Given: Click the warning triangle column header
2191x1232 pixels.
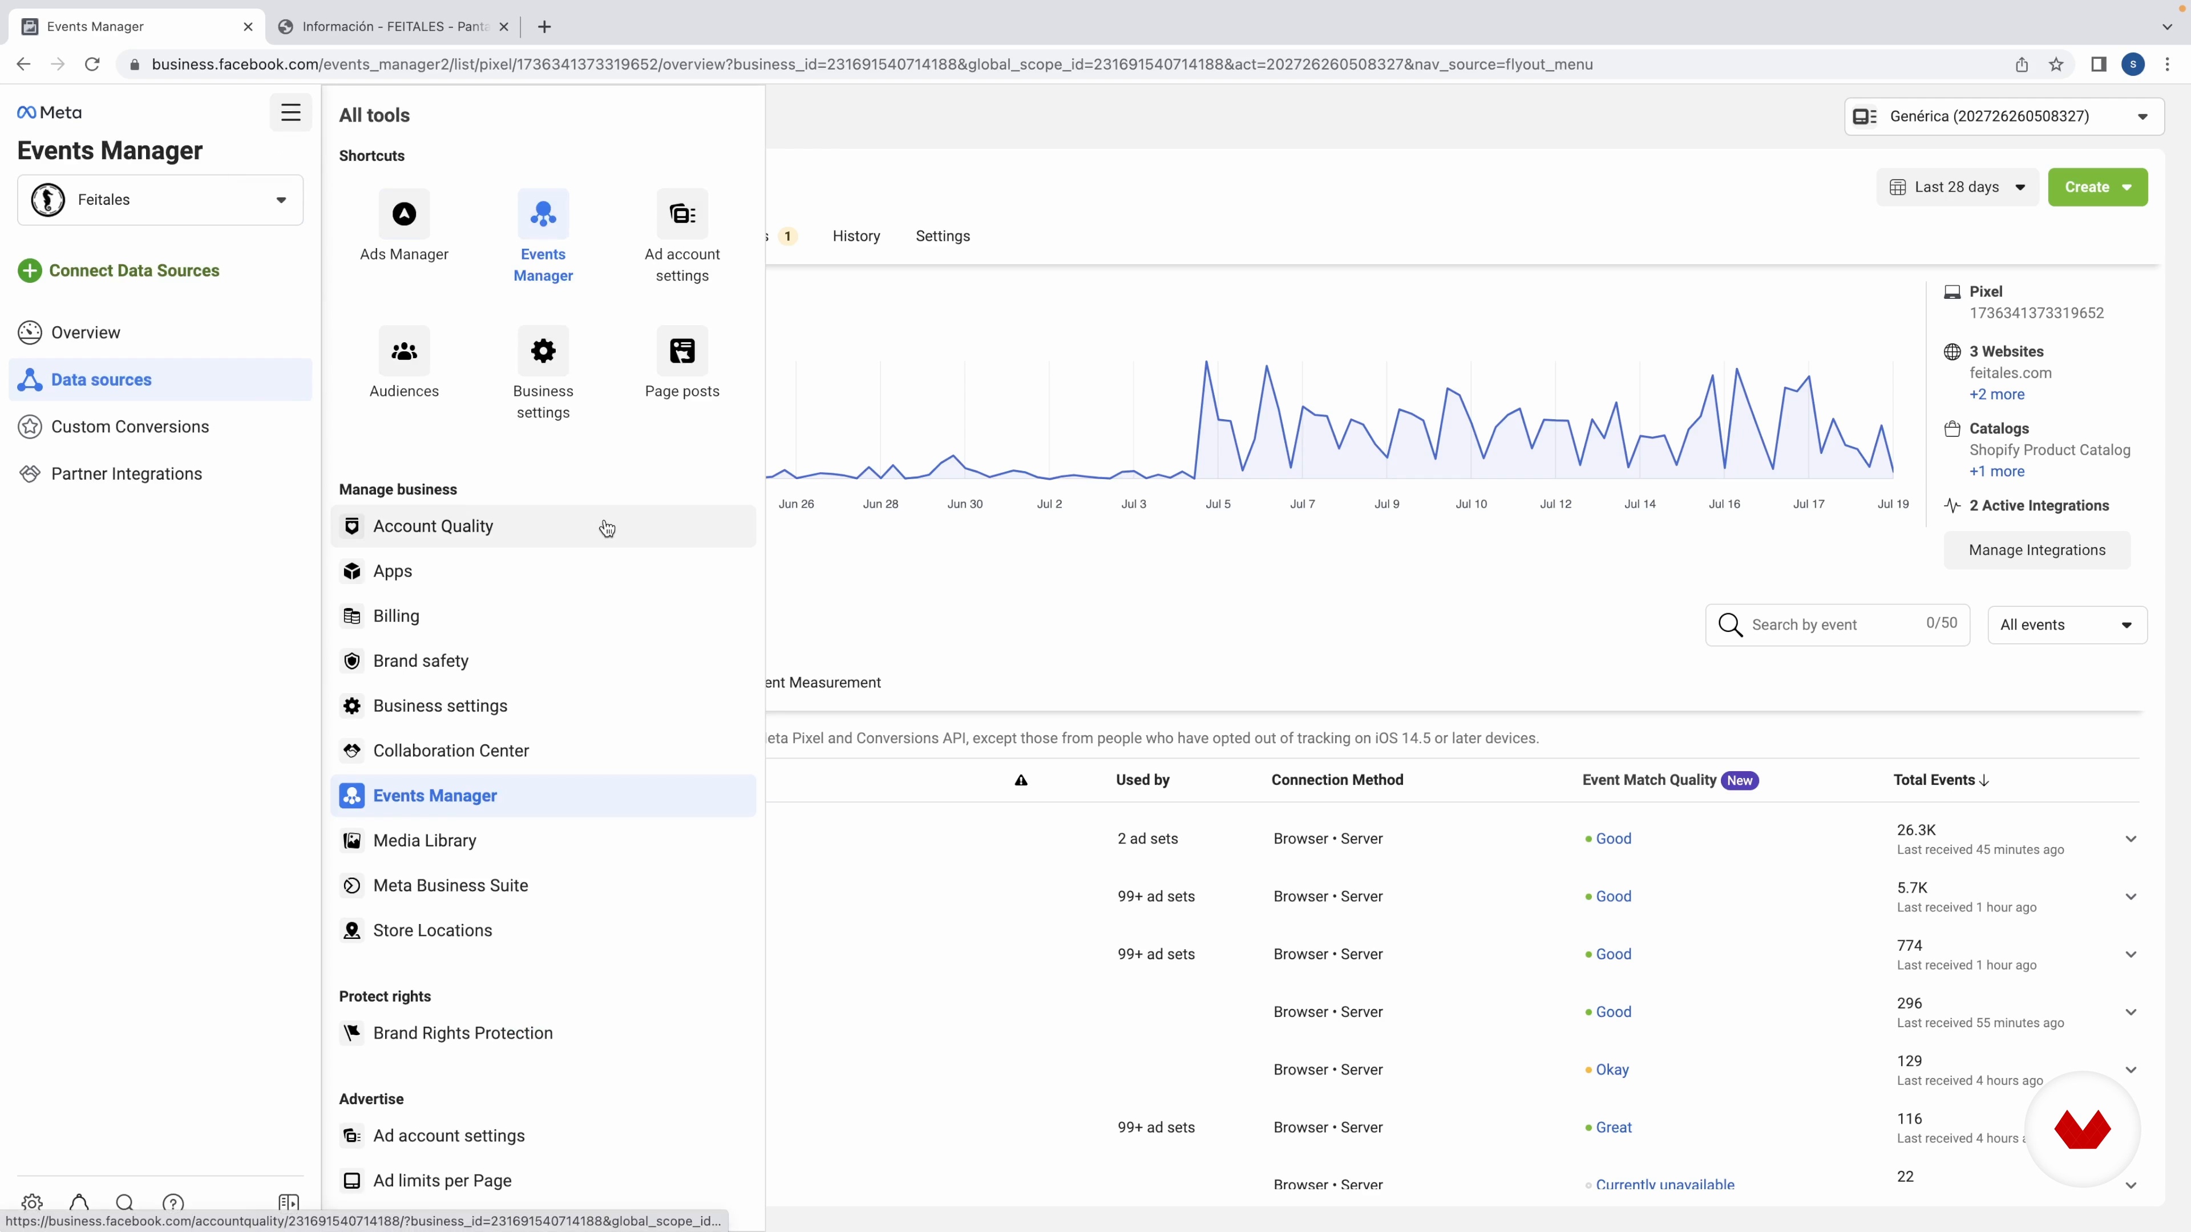Looking at the screenshot, I should [1021, 780].
